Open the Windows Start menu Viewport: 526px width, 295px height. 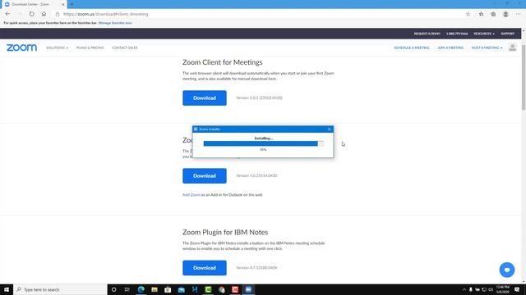7,289
